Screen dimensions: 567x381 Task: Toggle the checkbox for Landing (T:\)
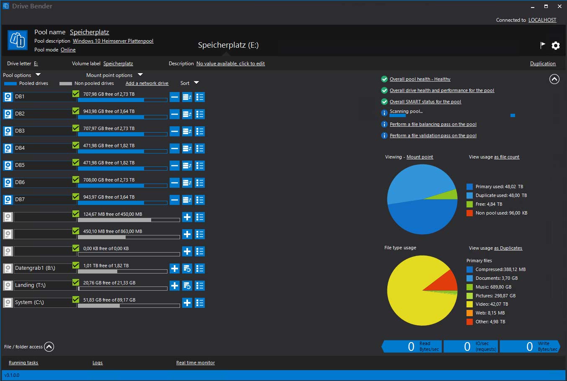point(76,282)
